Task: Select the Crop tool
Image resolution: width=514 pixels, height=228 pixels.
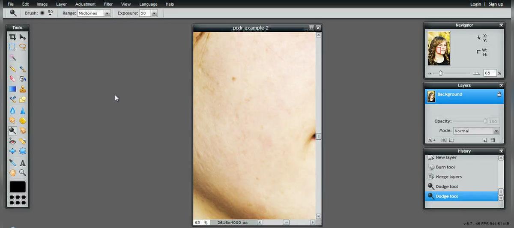Action: [x=12, y=37]
